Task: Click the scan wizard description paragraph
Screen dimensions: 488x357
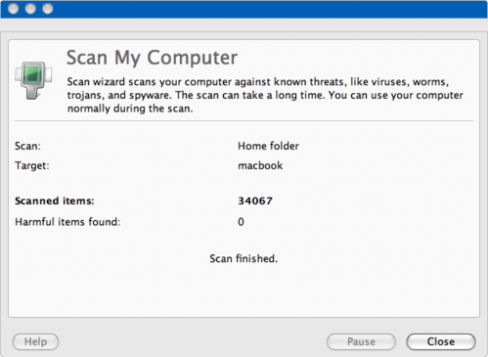Action: pos(265,95)
